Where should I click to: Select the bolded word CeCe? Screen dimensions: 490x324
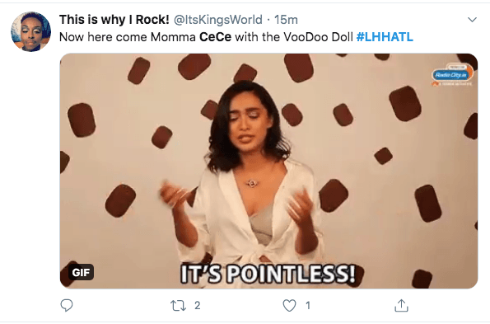tap(215, 37)
